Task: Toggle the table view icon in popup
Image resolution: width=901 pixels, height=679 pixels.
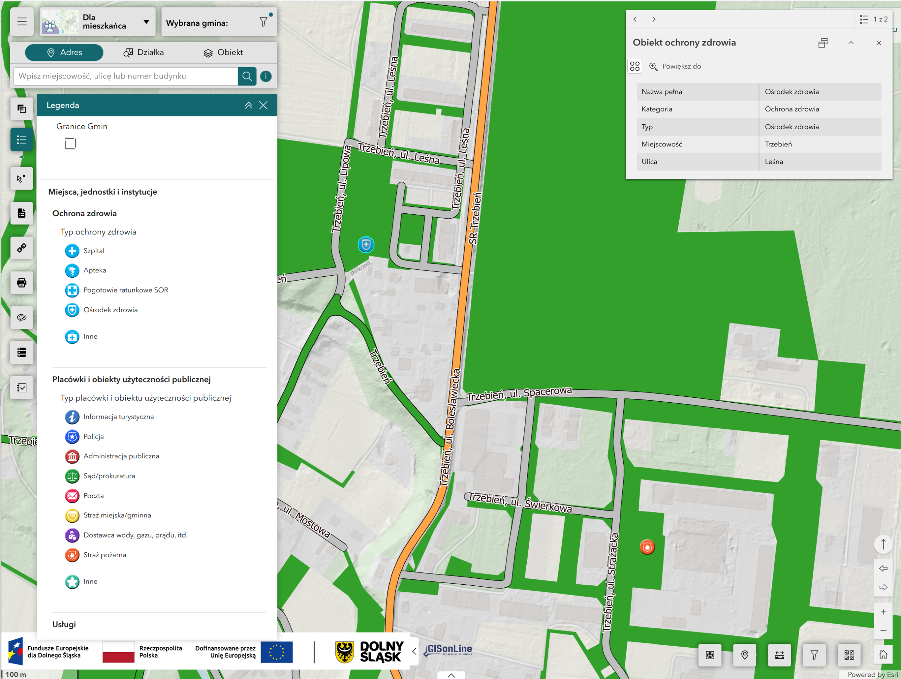Action: point(635,67)
